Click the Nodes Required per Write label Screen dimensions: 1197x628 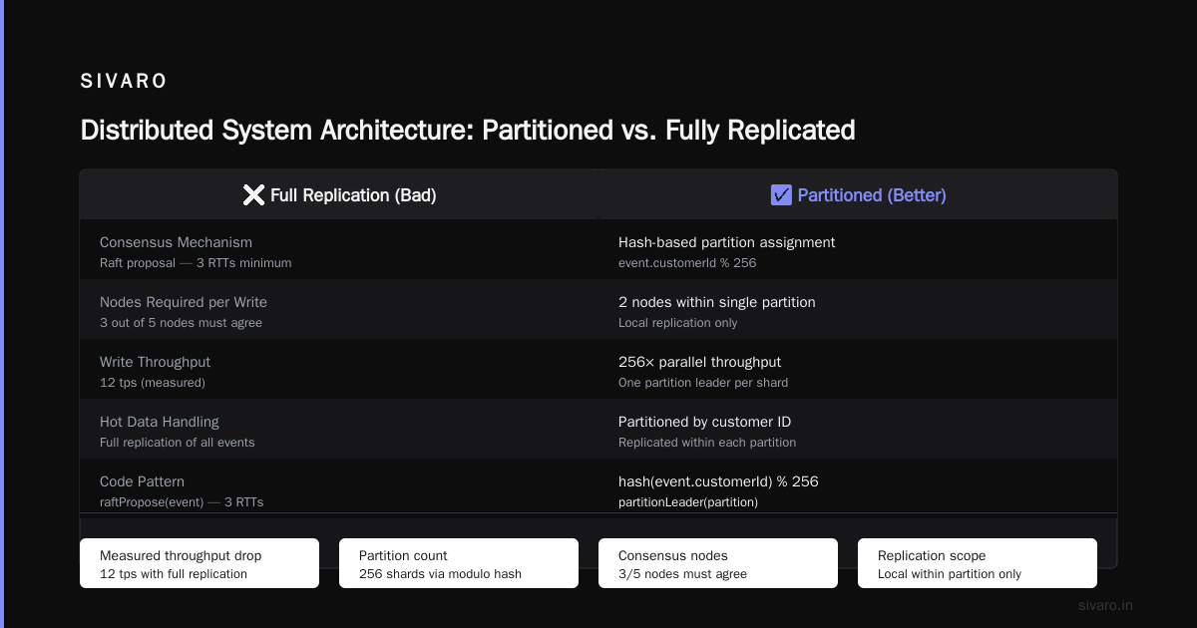[184, 302]
